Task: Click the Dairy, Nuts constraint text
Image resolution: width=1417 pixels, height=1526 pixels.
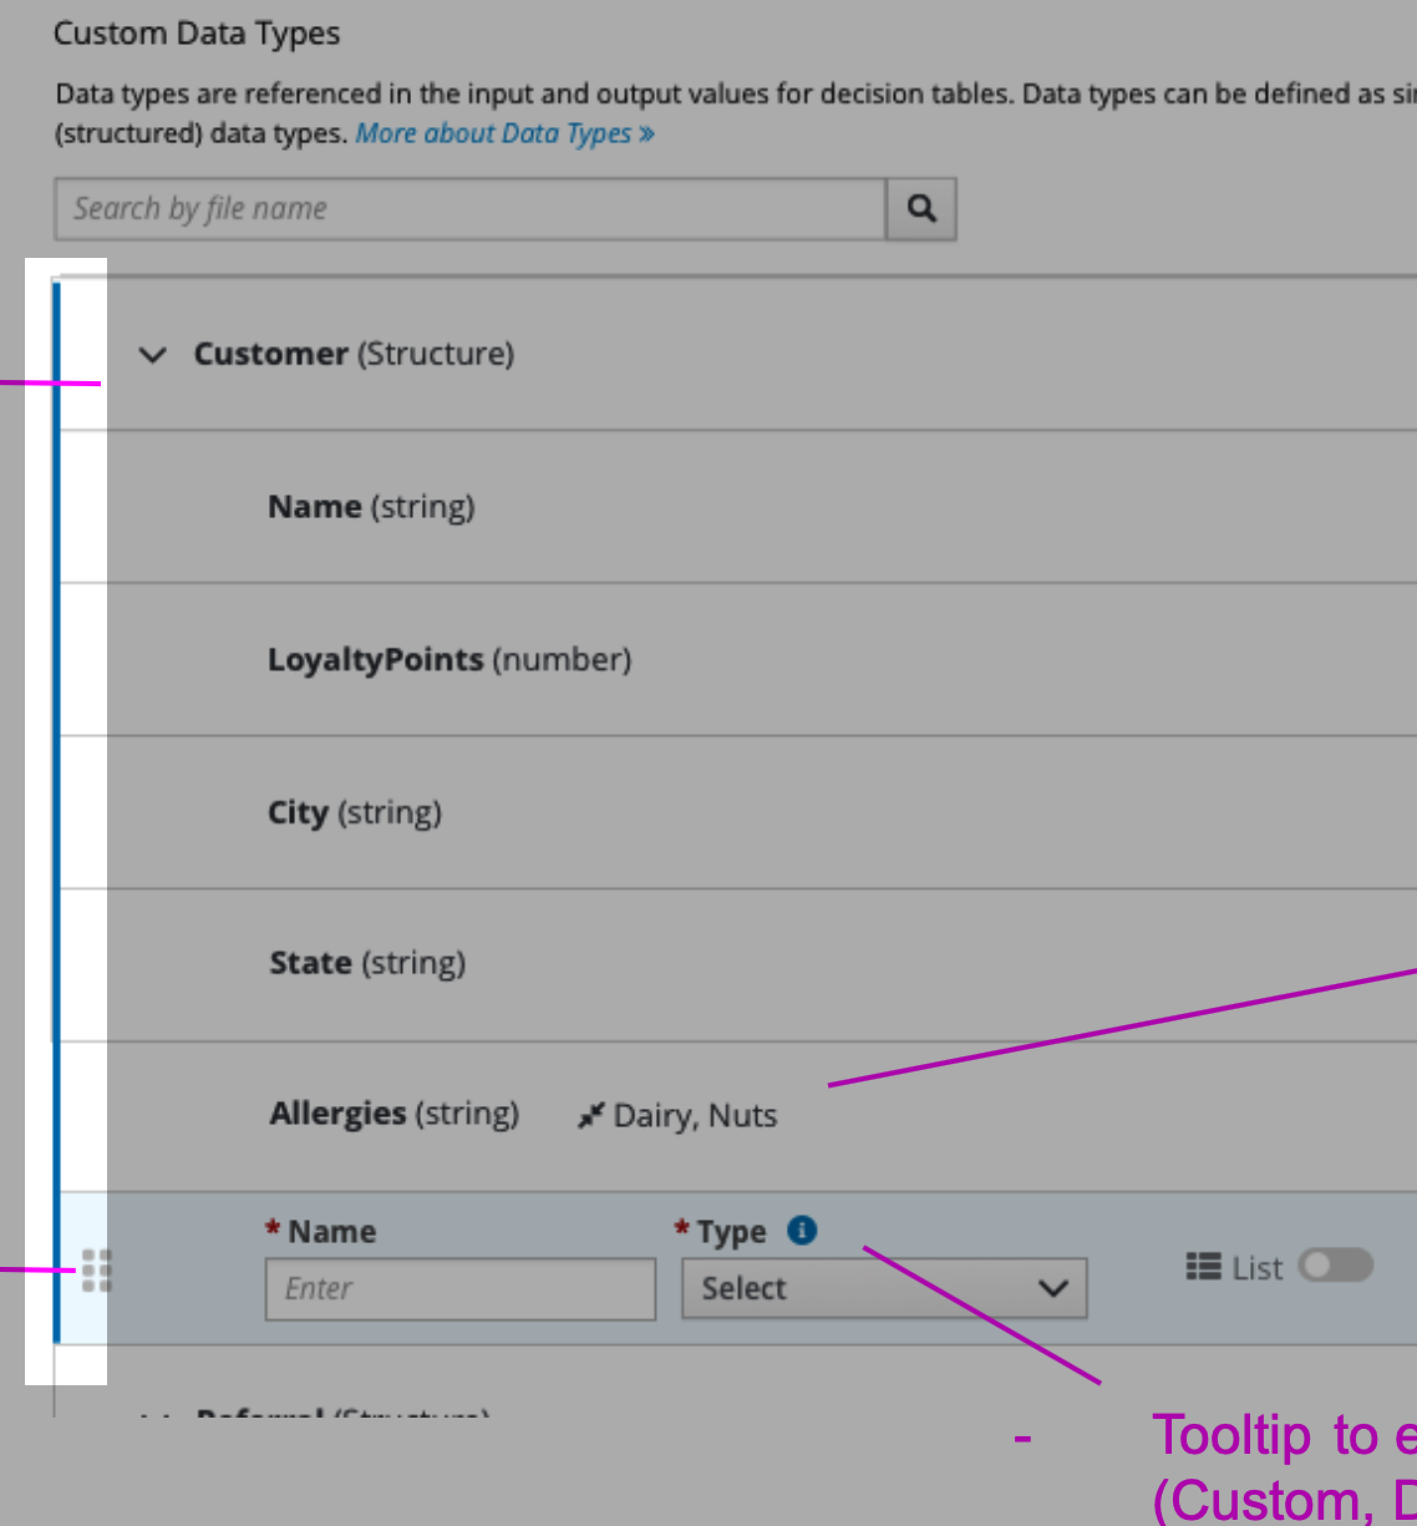Action: coord(695,1116)
